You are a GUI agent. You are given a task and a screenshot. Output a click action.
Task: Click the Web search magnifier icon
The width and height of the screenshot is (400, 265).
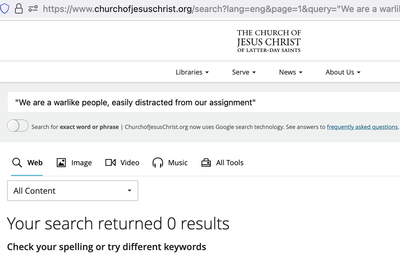tap(17, 162)
